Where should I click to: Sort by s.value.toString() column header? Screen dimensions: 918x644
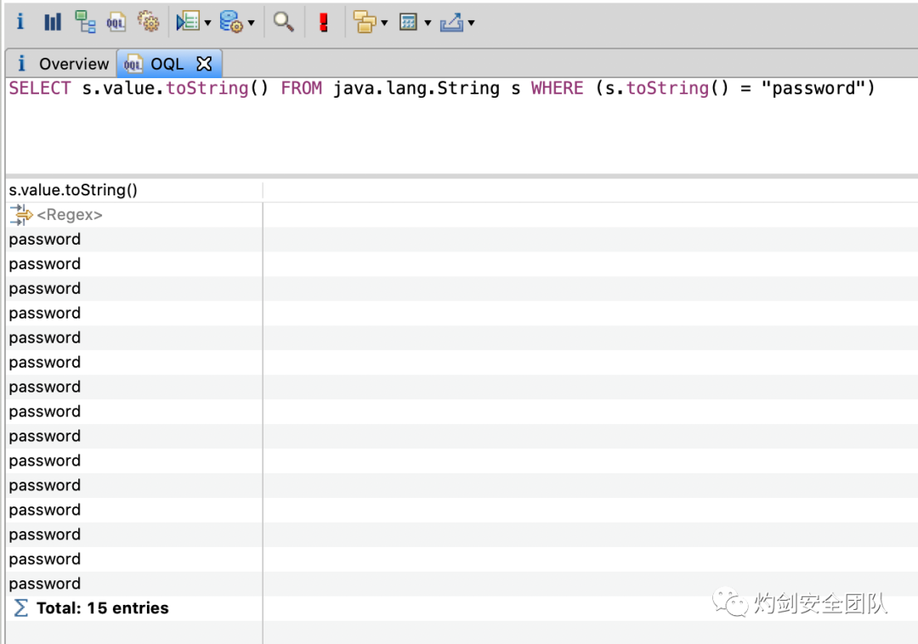coord(134,190)
